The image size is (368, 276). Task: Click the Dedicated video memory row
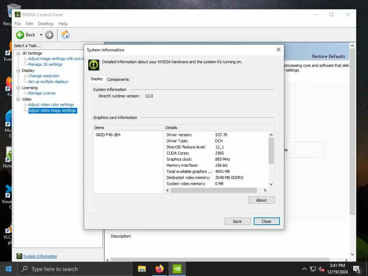(204, 178)
